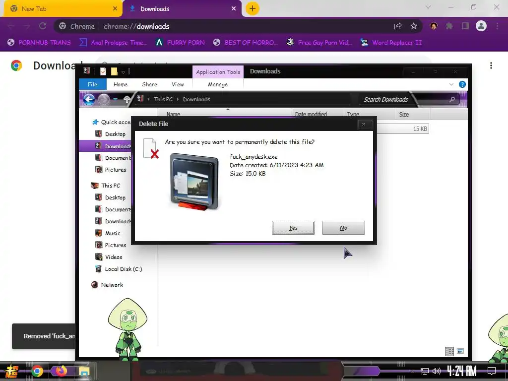Open the recent locations dropdown arrow
Screen dimensions: 508x381
115,99
